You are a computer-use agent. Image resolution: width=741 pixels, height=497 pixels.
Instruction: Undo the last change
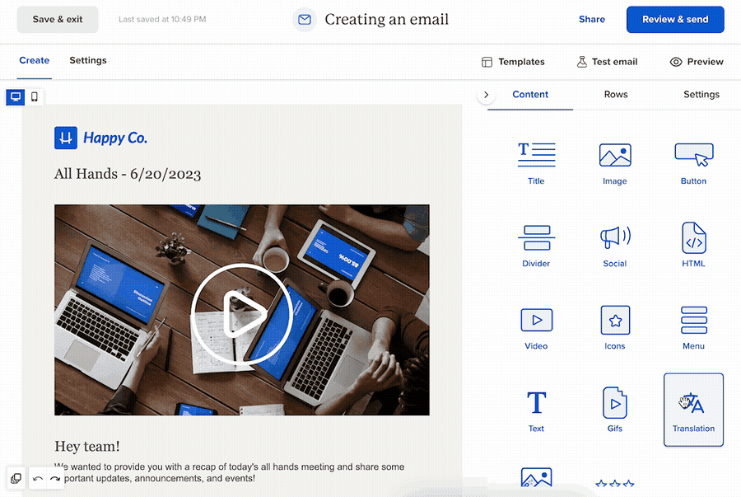pos(38,479)
